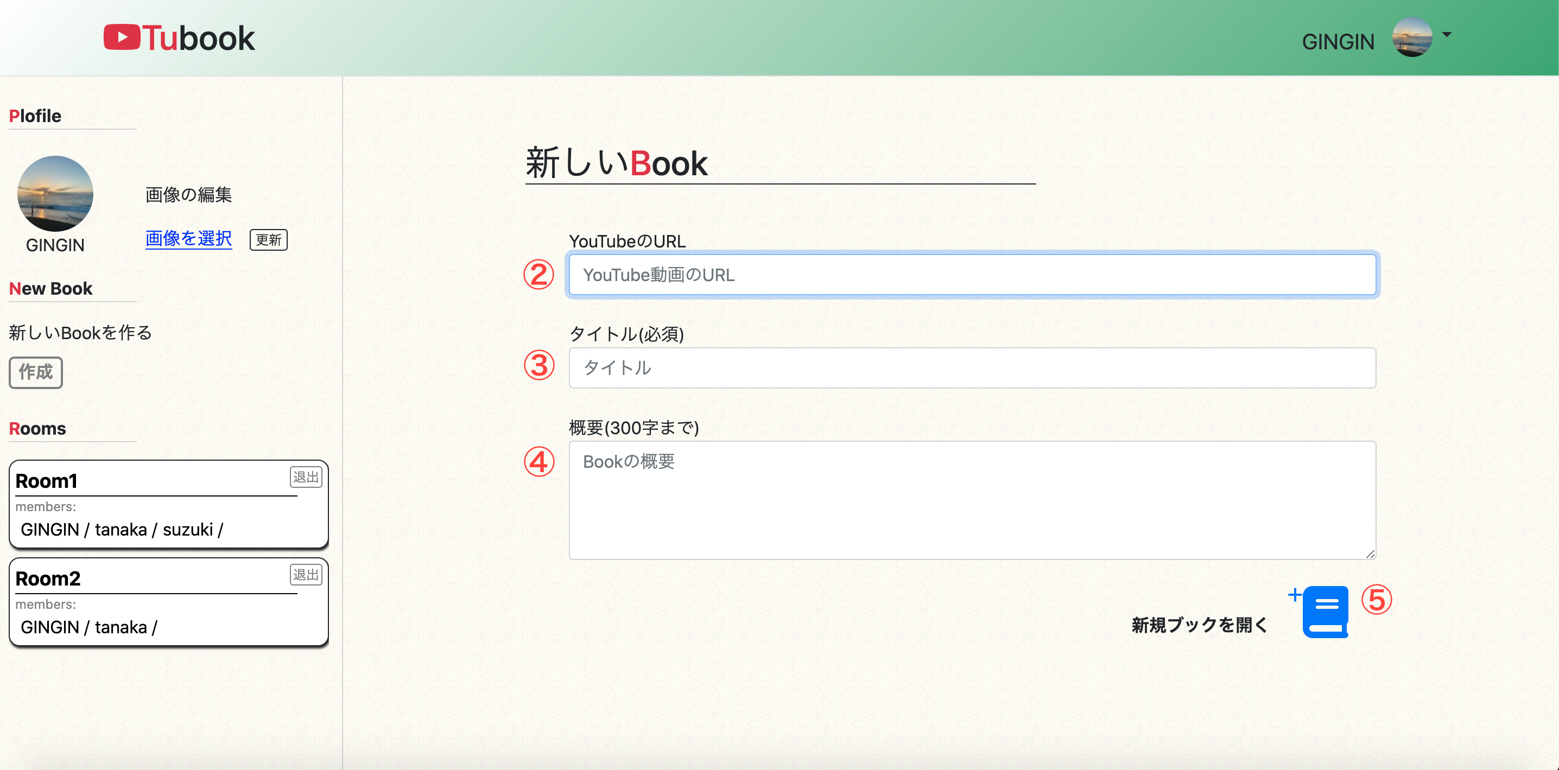The height and width of the screenshot is (770, 1559).
Task: Leave Room2 with the 退出 button
Action: click(306, 574)
